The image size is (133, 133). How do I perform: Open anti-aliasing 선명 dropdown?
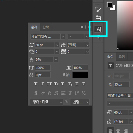(x=80, y=102)
